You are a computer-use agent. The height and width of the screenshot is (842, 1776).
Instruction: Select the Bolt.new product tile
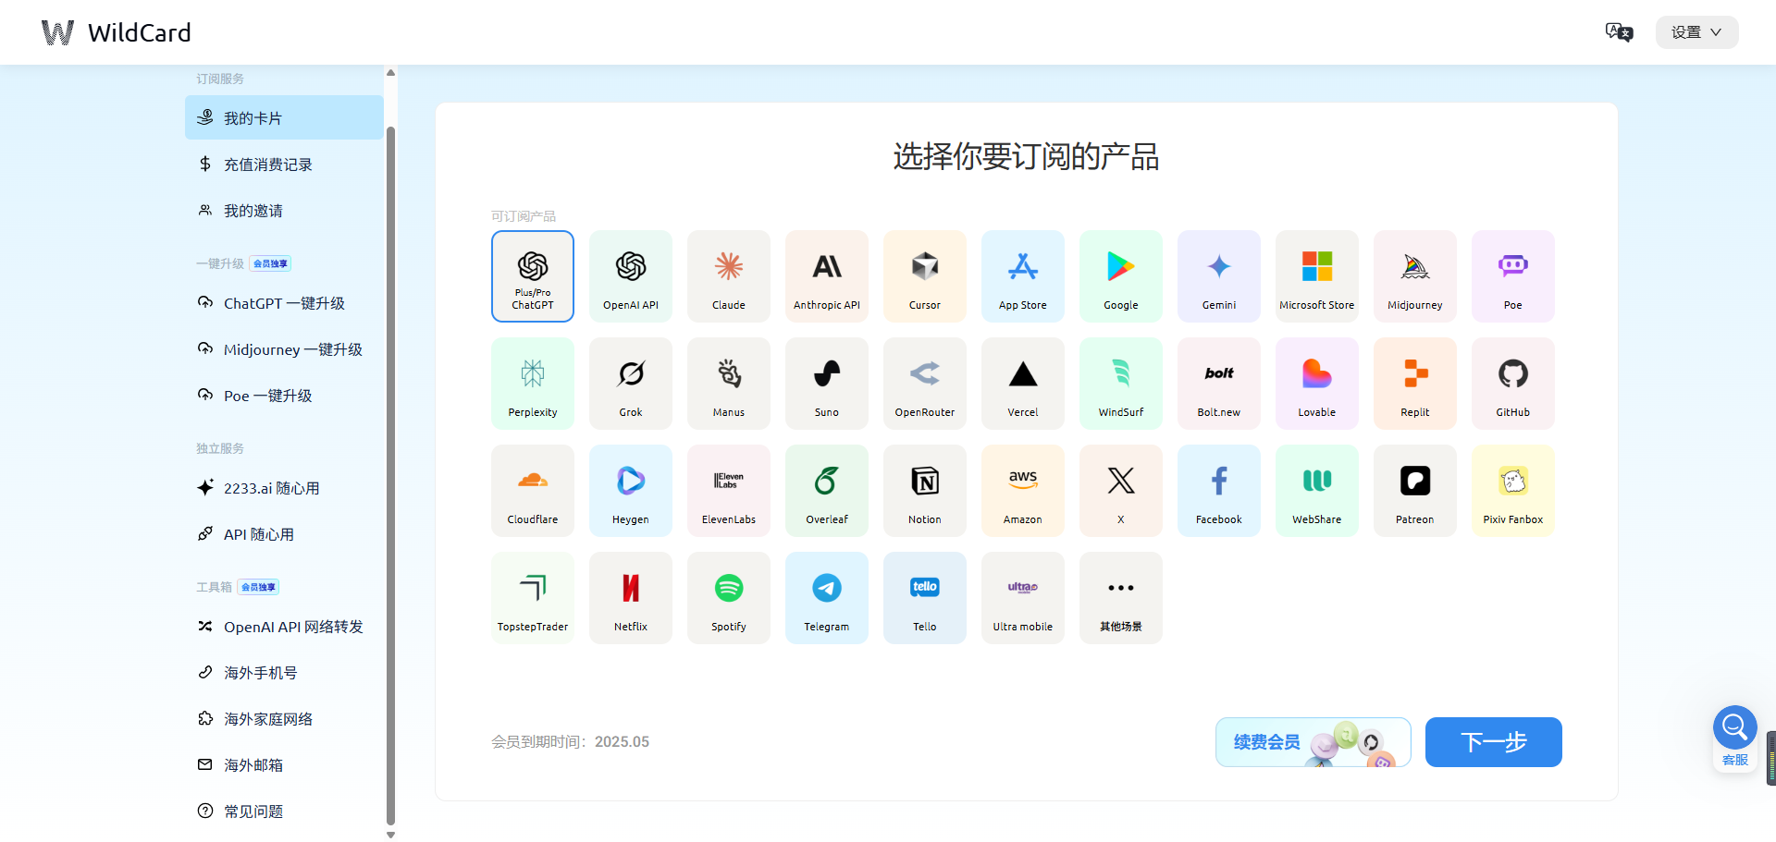tap(1219, 384)
